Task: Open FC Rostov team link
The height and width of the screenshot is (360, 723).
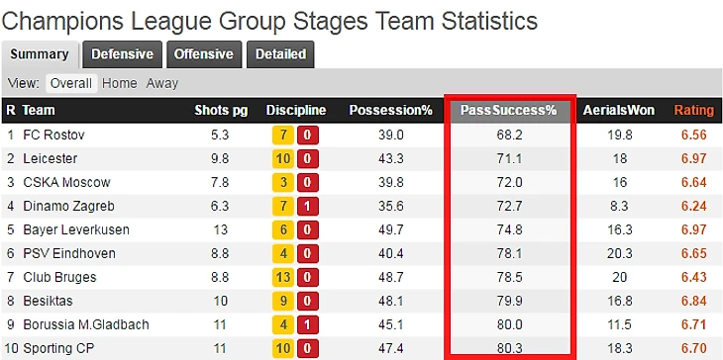Action: (53, 135)
